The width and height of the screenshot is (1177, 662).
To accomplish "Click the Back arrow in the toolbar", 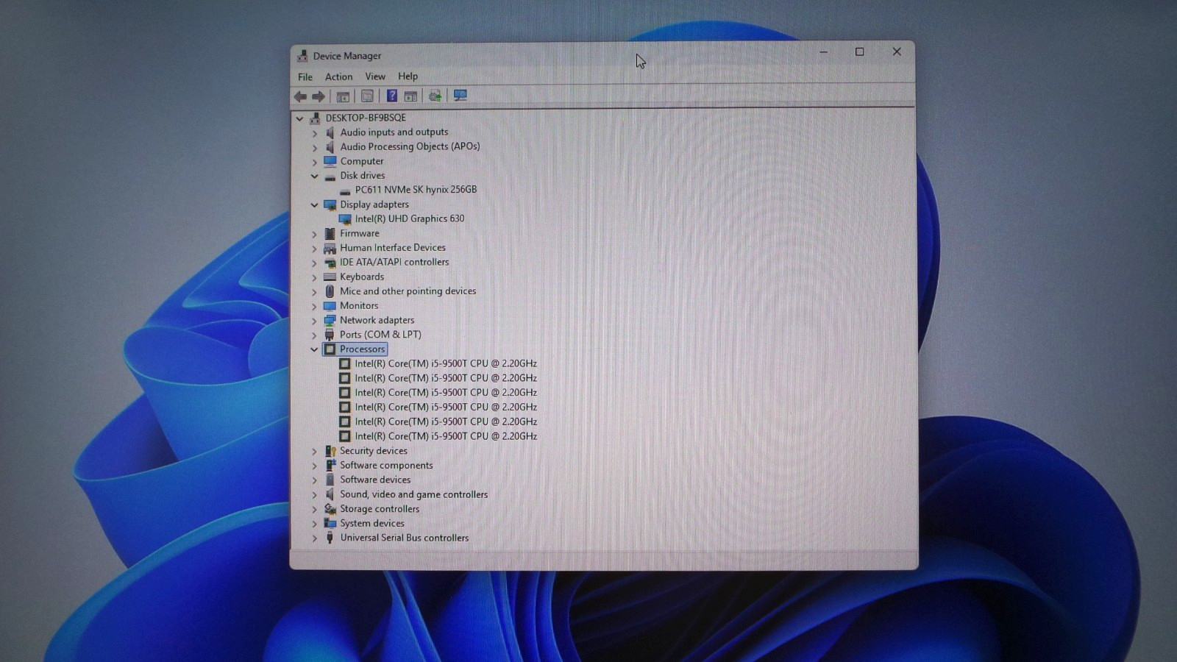I will [x=300, y=96].
